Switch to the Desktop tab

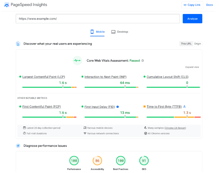tap(119, 32)
